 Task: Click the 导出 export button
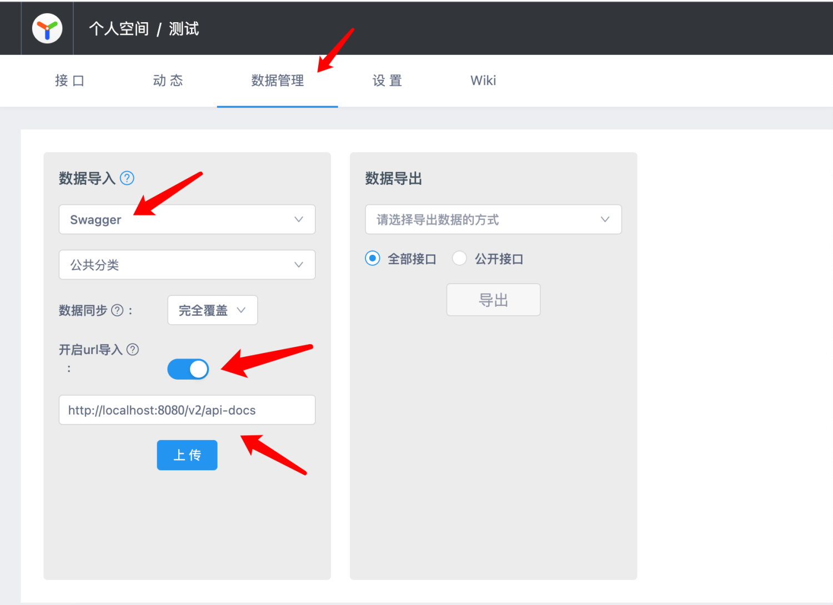pos(493,300)
